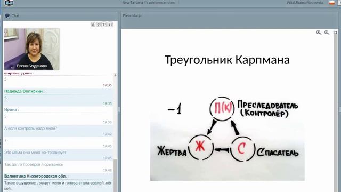Click the decrease chat font size icon

[110, 25]
